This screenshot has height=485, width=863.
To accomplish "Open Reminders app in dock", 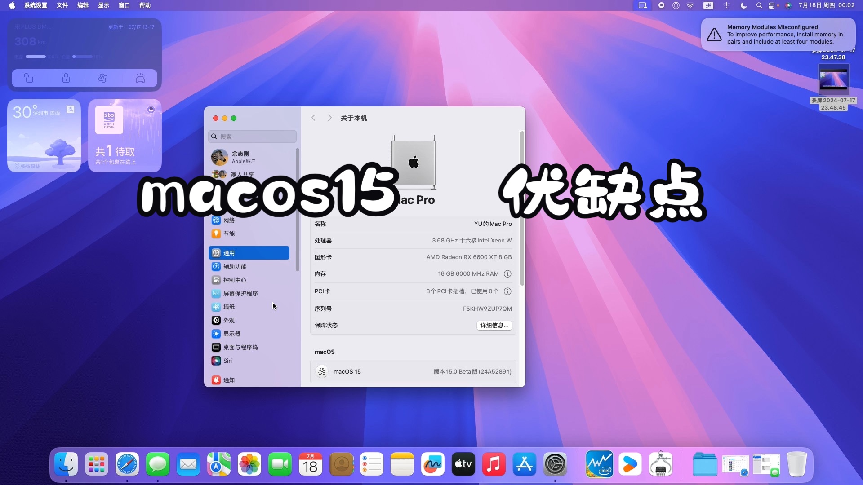I will [372, 464].
